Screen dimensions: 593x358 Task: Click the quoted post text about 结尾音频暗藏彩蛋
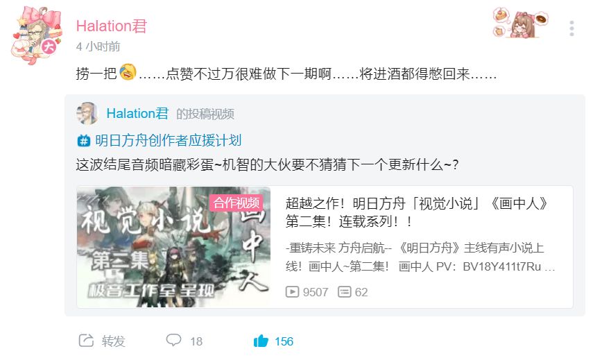click(267, 164)
